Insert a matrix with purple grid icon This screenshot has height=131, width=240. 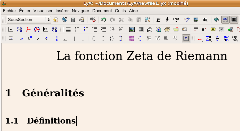tap(131, 39)
